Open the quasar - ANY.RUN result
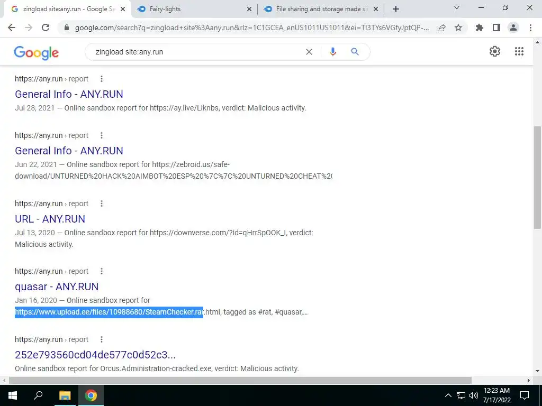 (x=57, y=287)
